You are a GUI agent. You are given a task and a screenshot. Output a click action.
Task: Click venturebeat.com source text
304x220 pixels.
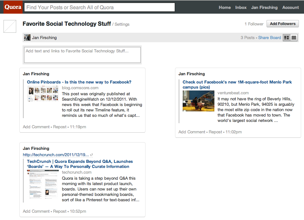233,93
